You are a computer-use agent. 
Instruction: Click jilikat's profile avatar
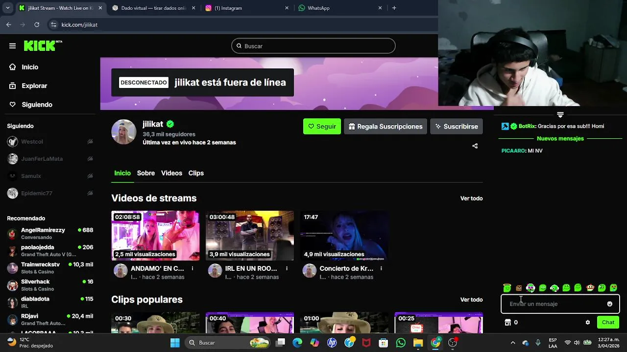click(124, 132)
